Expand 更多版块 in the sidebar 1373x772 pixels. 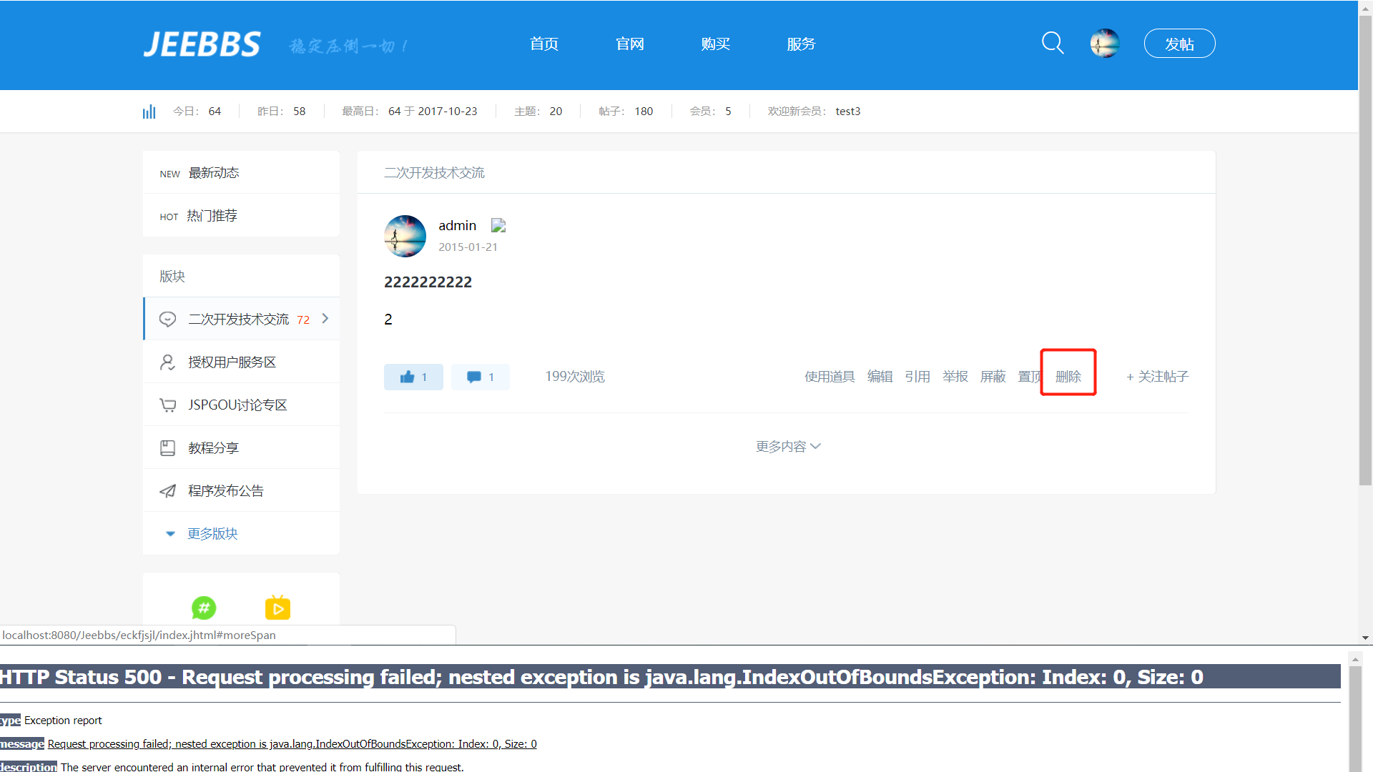pos(212,533)
